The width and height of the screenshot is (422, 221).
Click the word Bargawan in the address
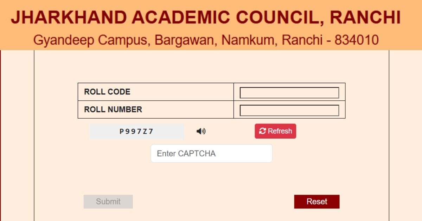186,40
